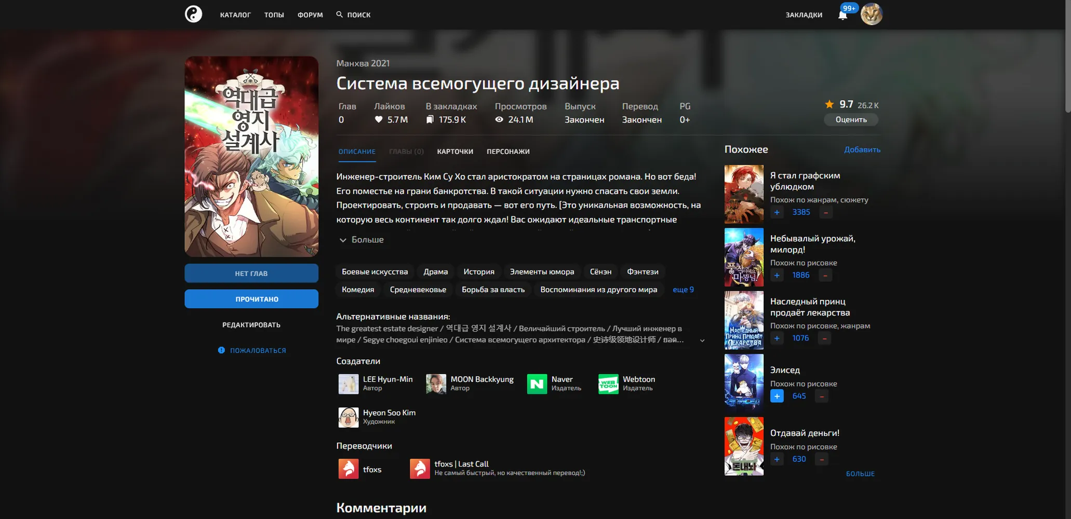
Task: Upvote similarity for Отдавай деньги!
Action: coord(777,459)
